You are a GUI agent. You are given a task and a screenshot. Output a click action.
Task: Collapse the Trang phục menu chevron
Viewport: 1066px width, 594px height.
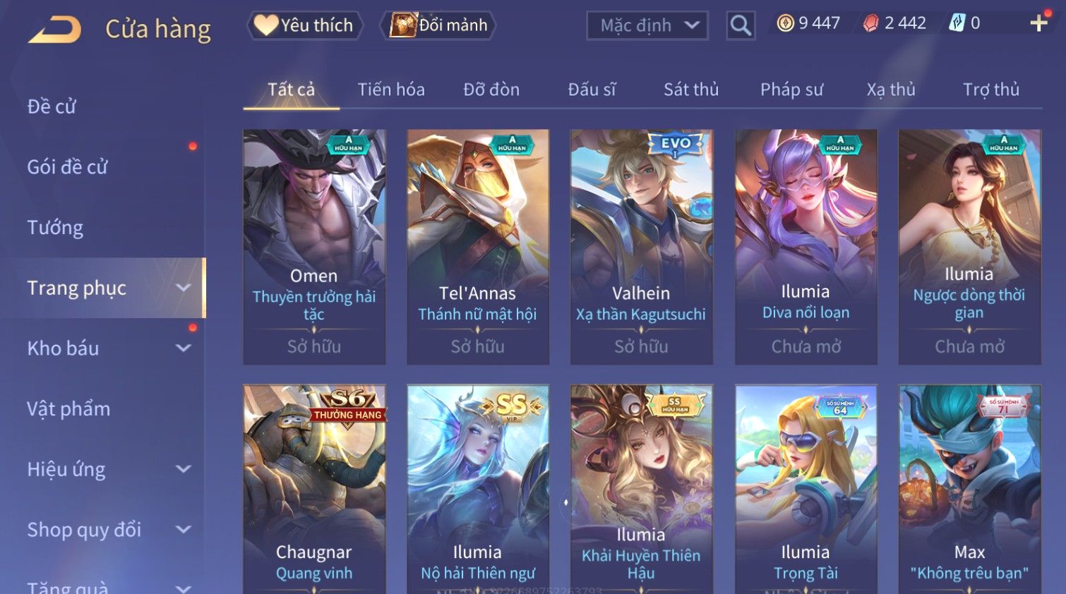click(x=184, y=288)
